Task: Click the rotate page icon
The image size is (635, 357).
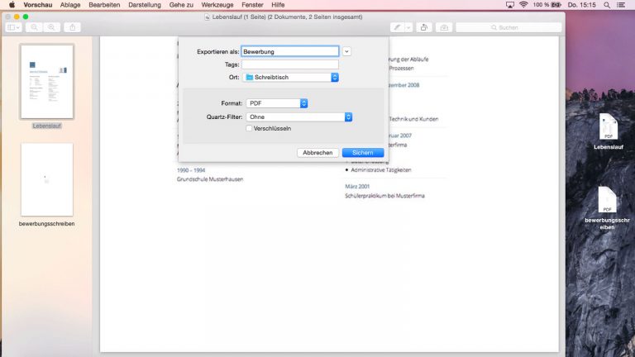Action: pyautogui.click(x=424, y=27)
